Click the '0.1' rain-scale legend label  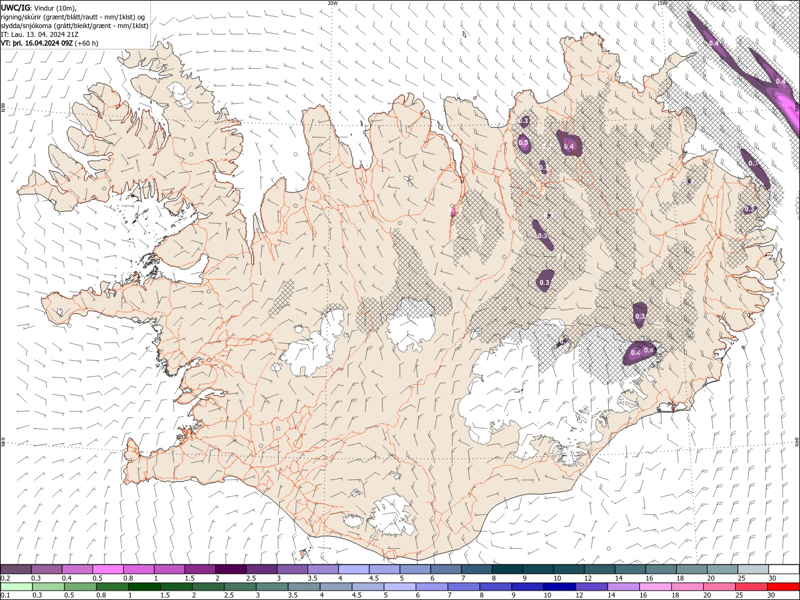(6, 596)
